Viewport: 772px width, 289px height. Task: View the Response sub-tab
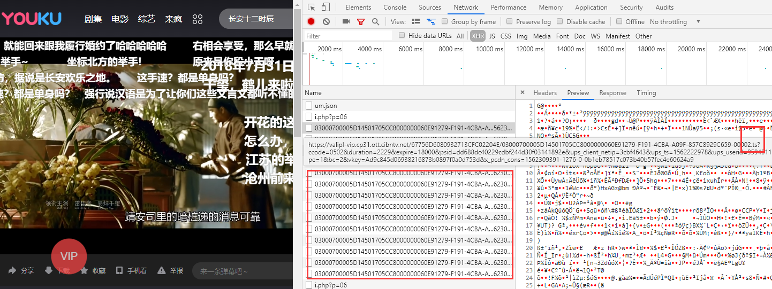click(612, 93)
